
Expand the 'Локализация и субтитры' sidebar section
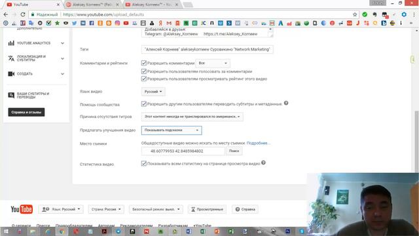point(62,58)
